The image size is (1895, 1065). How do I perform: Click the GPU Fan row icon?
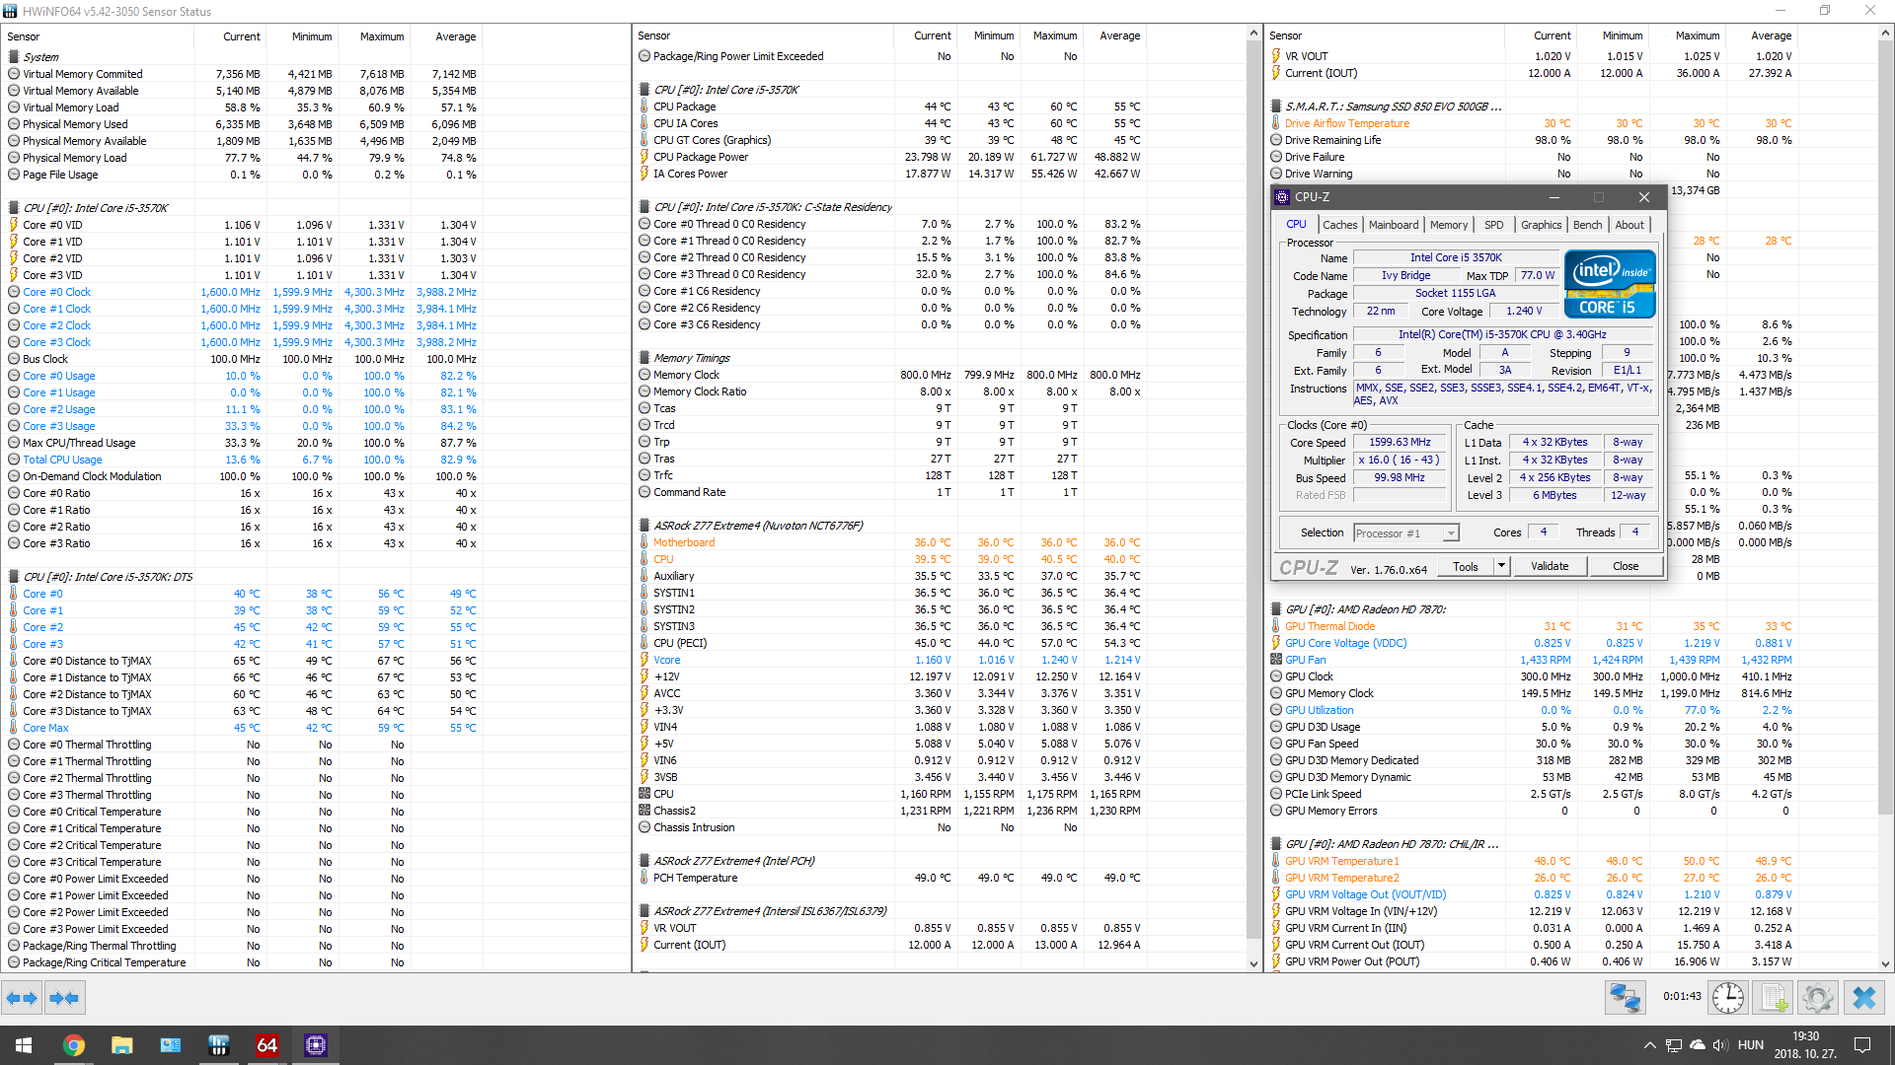tap(1276, 660)
